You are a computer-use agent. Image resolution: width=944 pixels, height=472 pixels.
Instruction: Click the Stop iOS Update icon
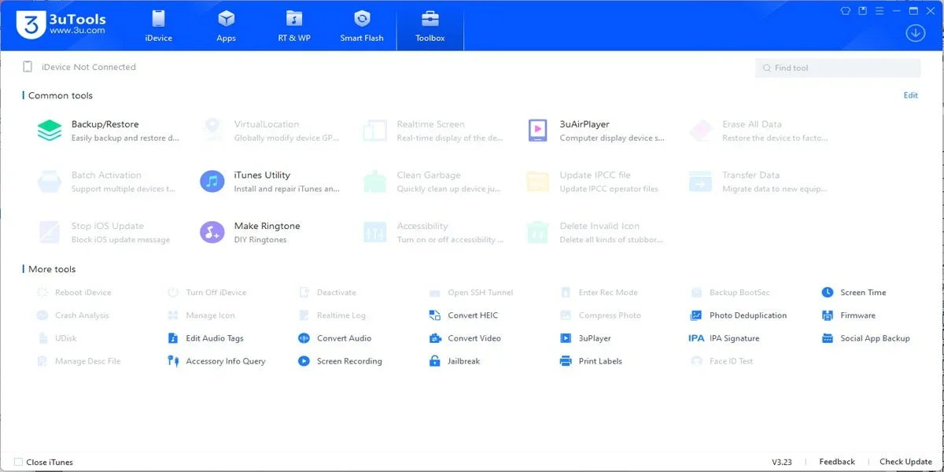tap(50, 232)
